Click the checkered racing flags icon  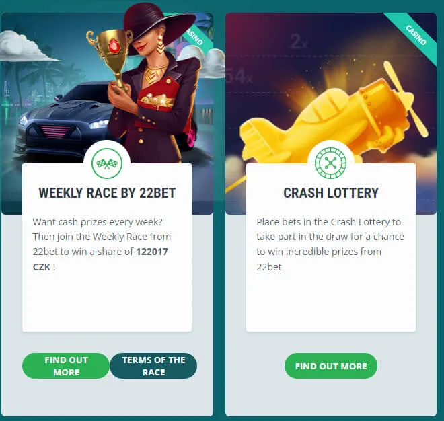107,163
